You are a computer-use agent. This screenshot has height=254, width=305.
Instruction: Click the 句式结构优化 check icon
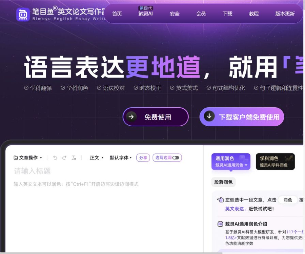coord(209,88)
